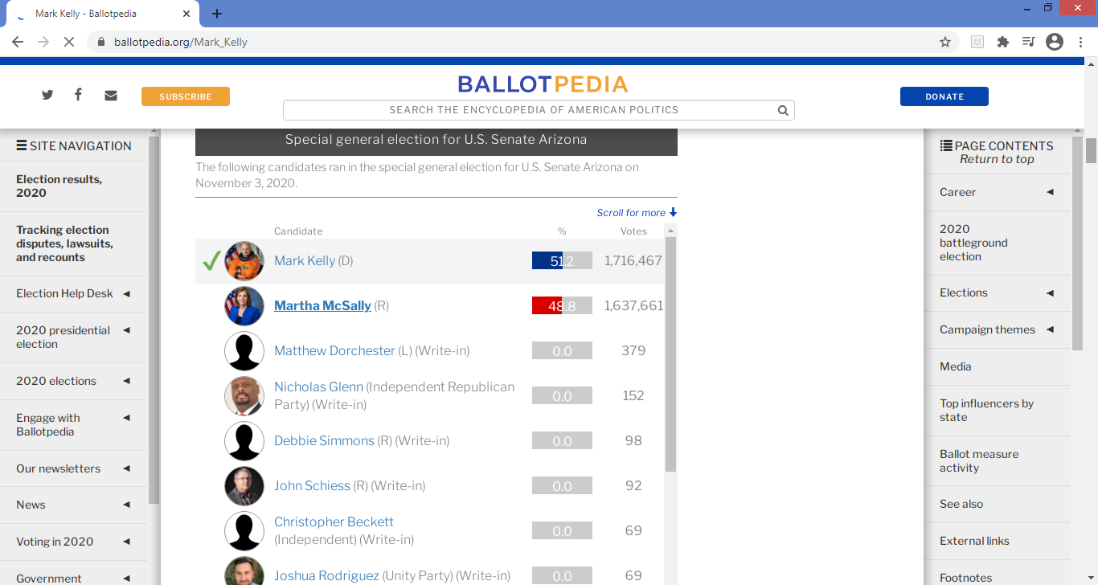Click Return to top link
Screen dimensions: 1098x585
point(997,159)
